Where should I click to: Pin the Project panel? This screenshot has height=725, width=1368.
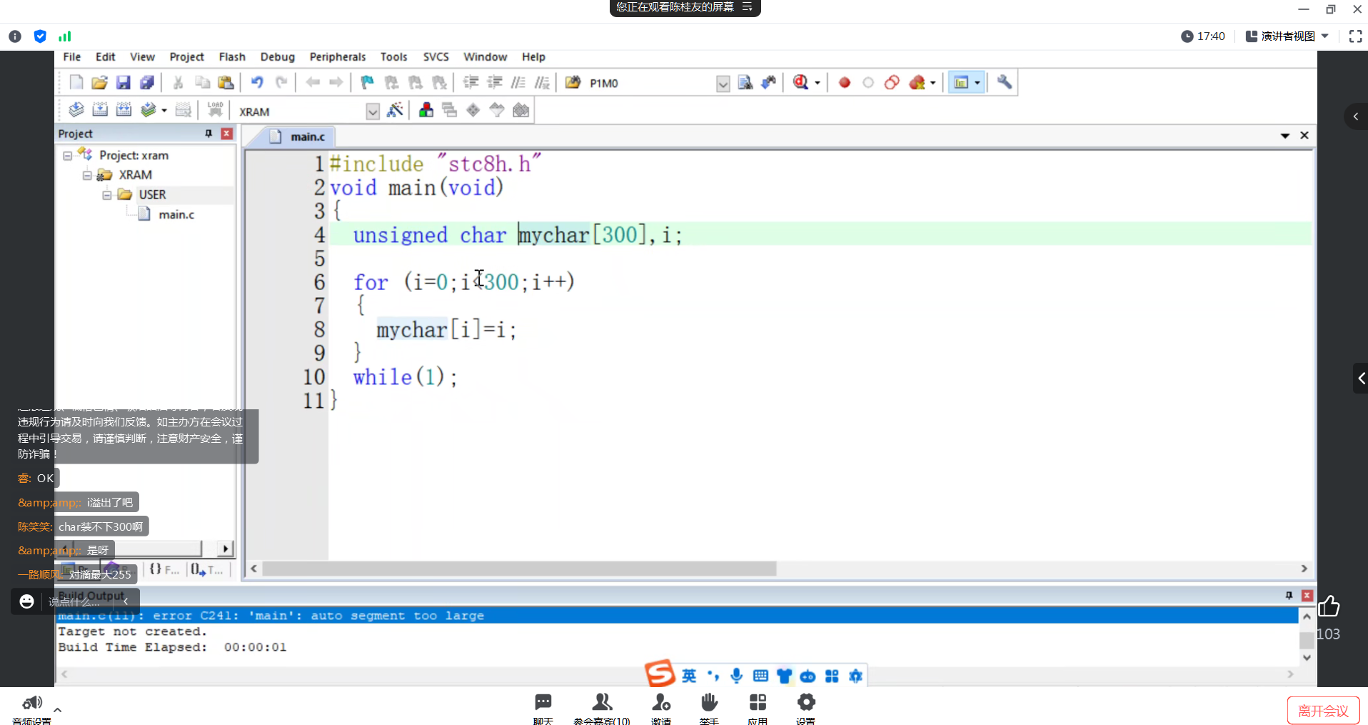coord(208,134)
